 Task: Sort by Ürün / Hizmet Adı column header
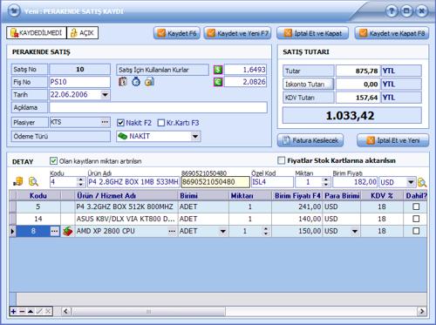126,196
